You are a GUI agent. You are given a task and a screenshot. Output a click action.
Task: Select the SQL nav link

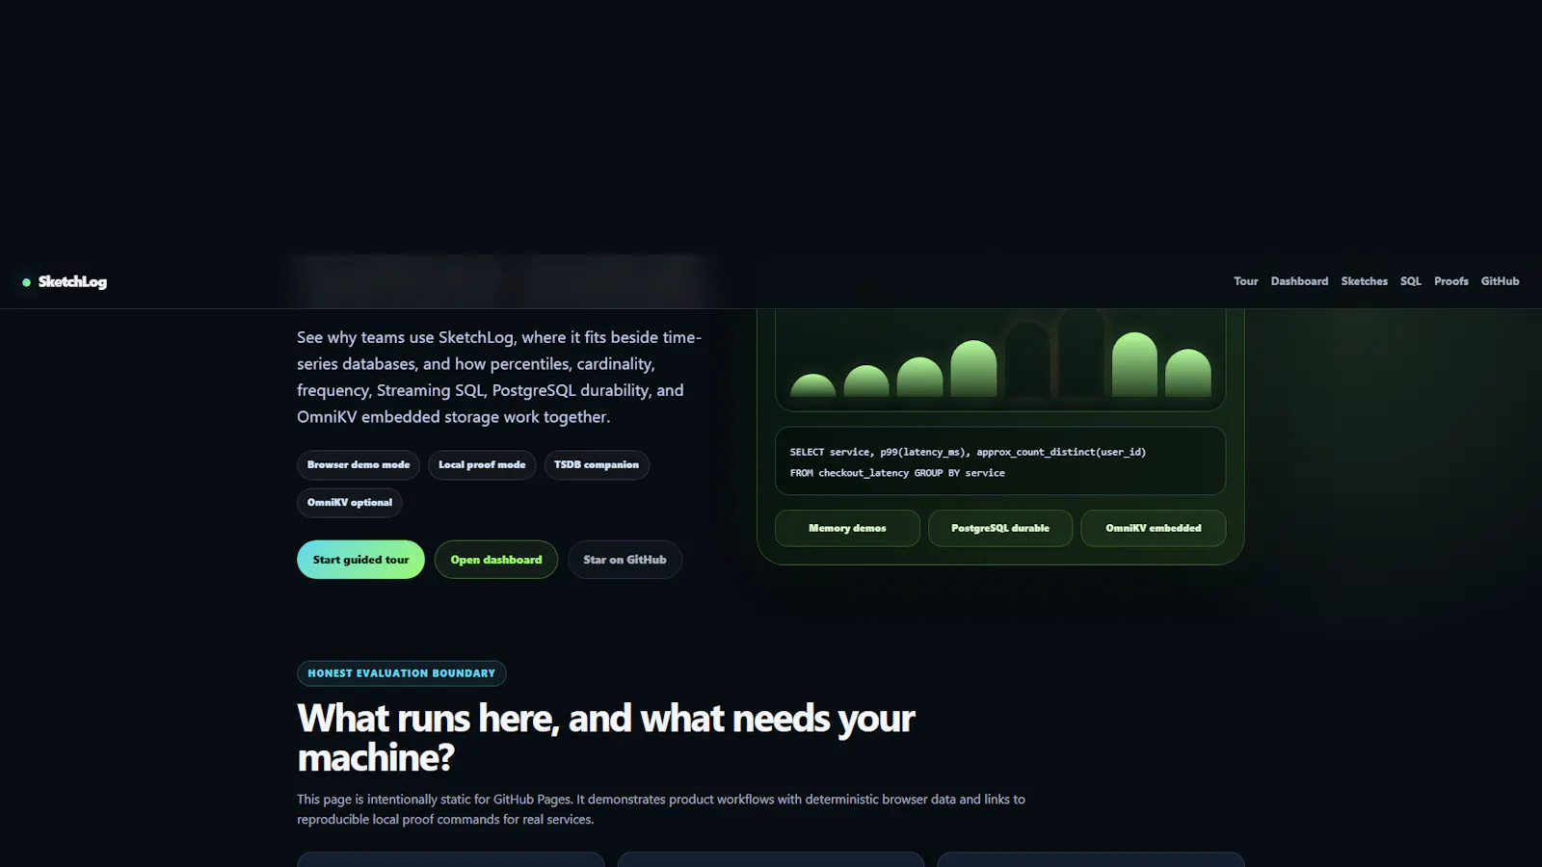tap(1411, 281)
